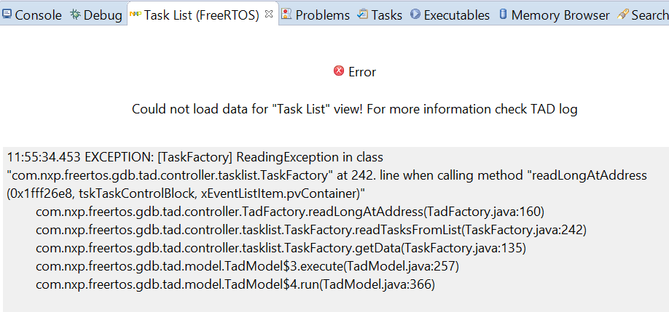Click the Debug tab bug icon
Image resolution: width=669 pixels, height=312 pixels.
coord(75,15)
